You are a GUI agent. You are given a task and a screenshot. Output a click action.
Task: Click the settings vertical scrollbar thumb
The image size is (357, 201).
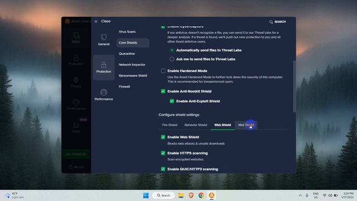(294, 87)
